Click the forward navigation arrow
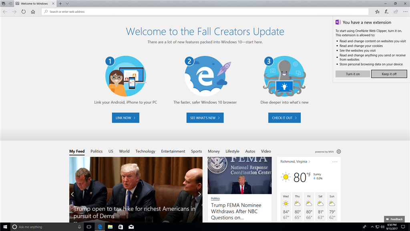The image size is (410, 231). pyautogui.click(x=14, y=12)
